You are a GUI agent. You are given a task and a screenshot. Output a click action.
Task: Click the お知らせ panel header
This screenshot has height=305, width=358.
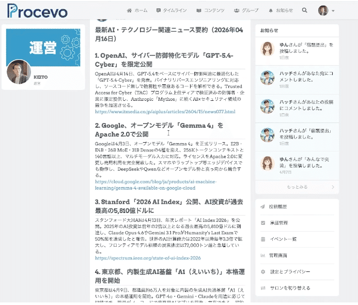point(297,30)
